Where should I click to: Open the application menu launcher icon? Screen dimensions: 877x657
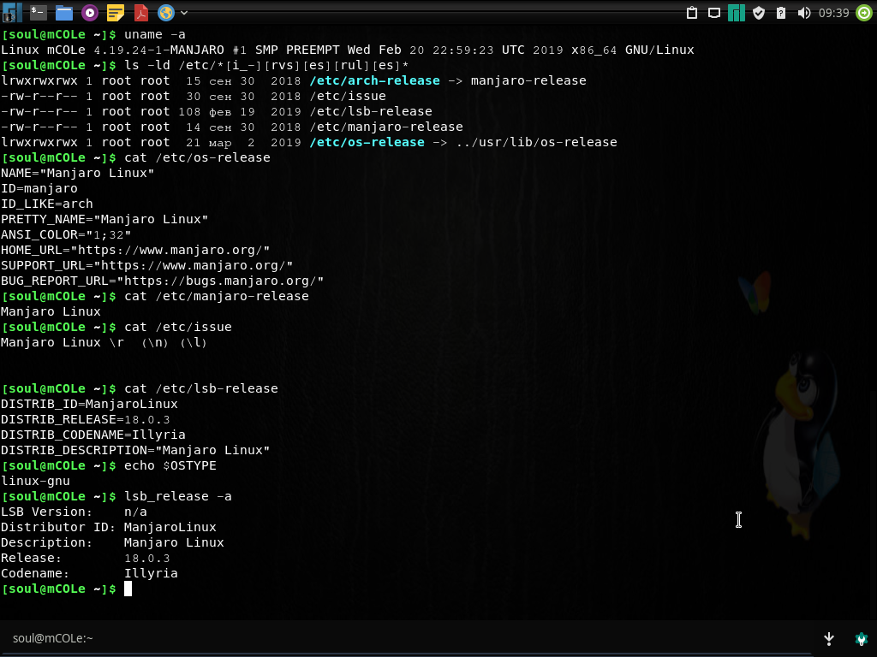pos(12,12)
